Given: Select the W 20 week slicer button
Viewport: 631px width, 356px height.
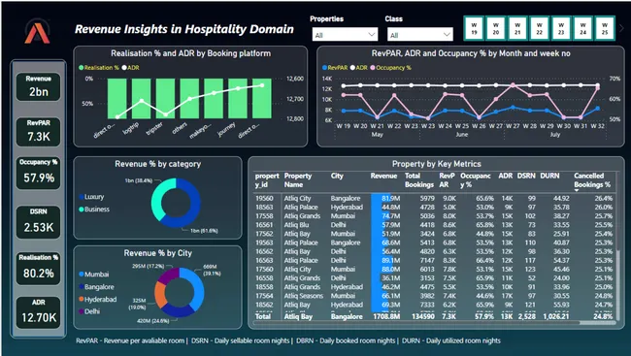Looking at the screenshot, I should pyautogui.click(x=496, y=28).
